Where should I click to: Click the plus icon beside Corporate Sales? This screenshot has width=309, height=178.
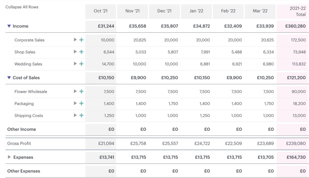(81, 40)
